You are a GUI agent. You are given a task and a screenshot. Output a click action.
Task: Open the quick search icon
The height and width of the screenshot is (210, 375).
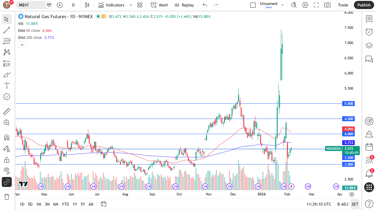click(294, 5)
